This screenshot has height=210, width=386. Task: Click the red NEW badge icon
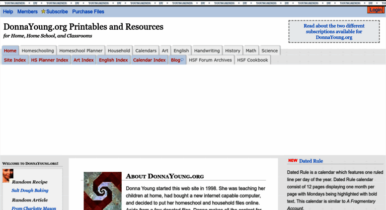coord(293,160)
